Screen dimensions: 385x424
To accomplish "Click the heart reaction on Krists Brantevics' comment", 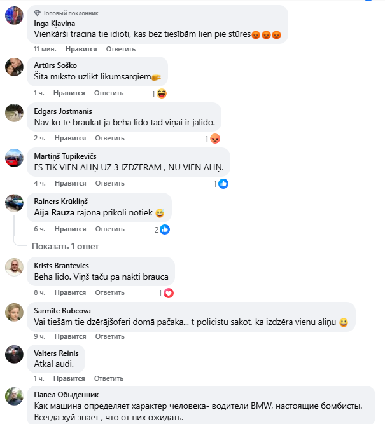I will [x=169, y=293].
